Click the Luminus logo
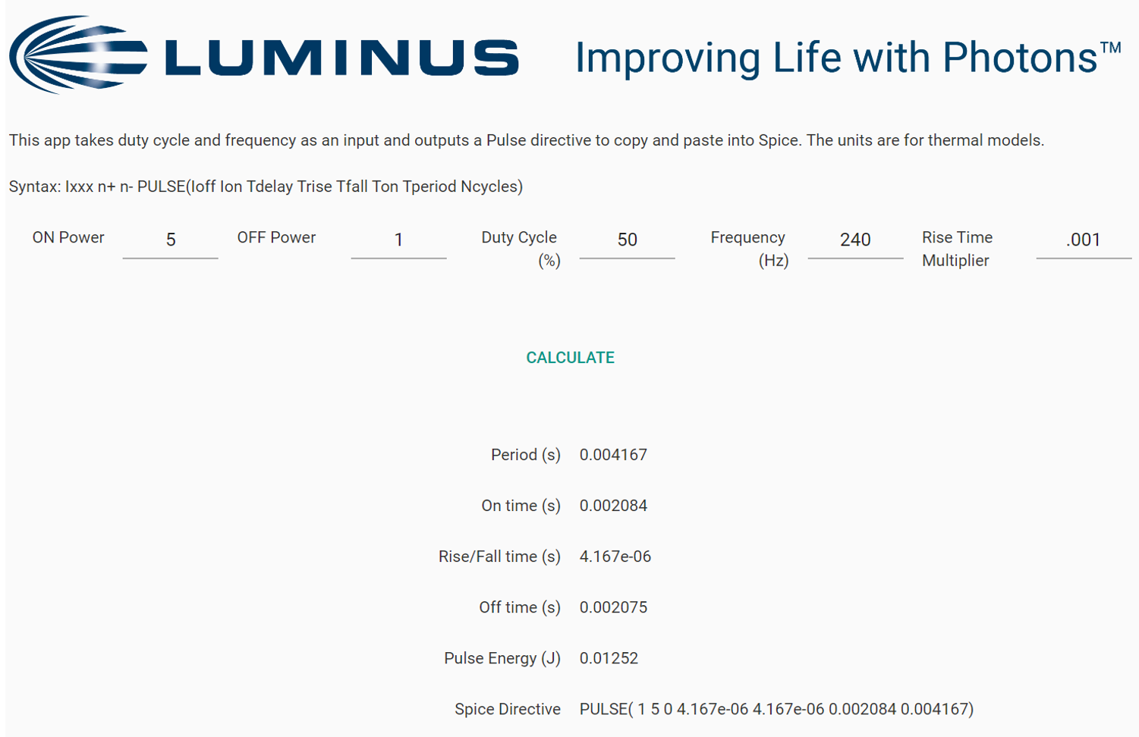Image resolution: width=1139 pixels, height=737 pixels. pos(264,55)
